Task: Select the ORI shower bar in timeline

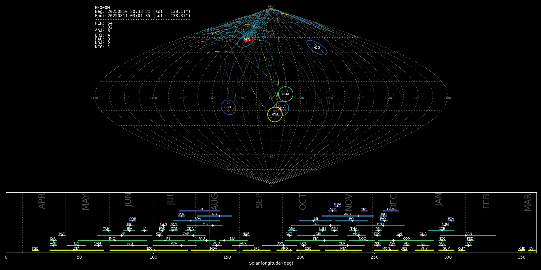Action: click(318, 235)
